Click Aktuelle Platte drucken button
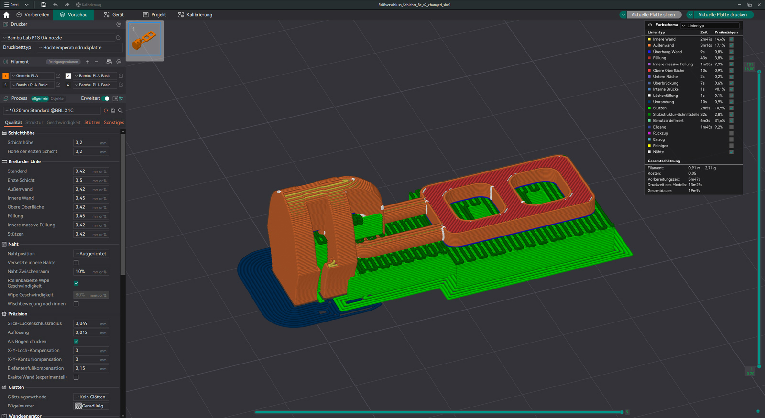The width and height of the screenshot is (765, 418). 722,15
